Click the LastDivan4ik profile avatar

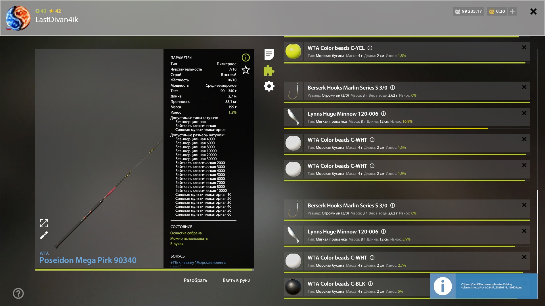click(x=18, y=18)
